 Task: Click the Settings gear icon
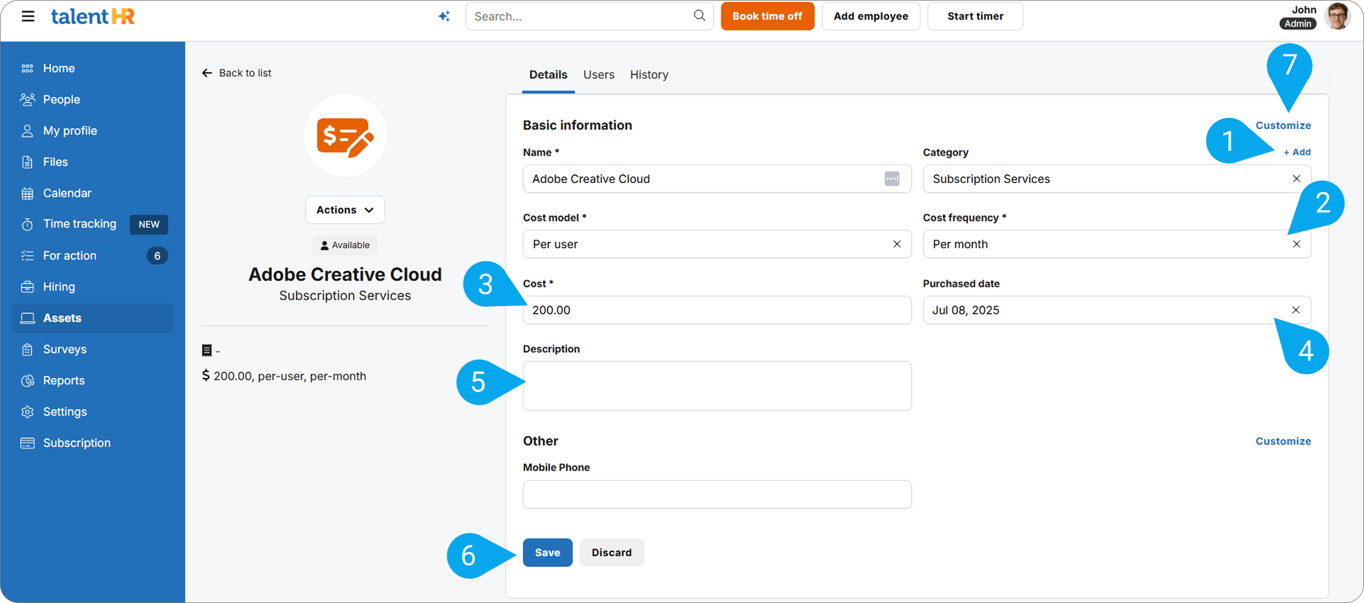point(27,412)
